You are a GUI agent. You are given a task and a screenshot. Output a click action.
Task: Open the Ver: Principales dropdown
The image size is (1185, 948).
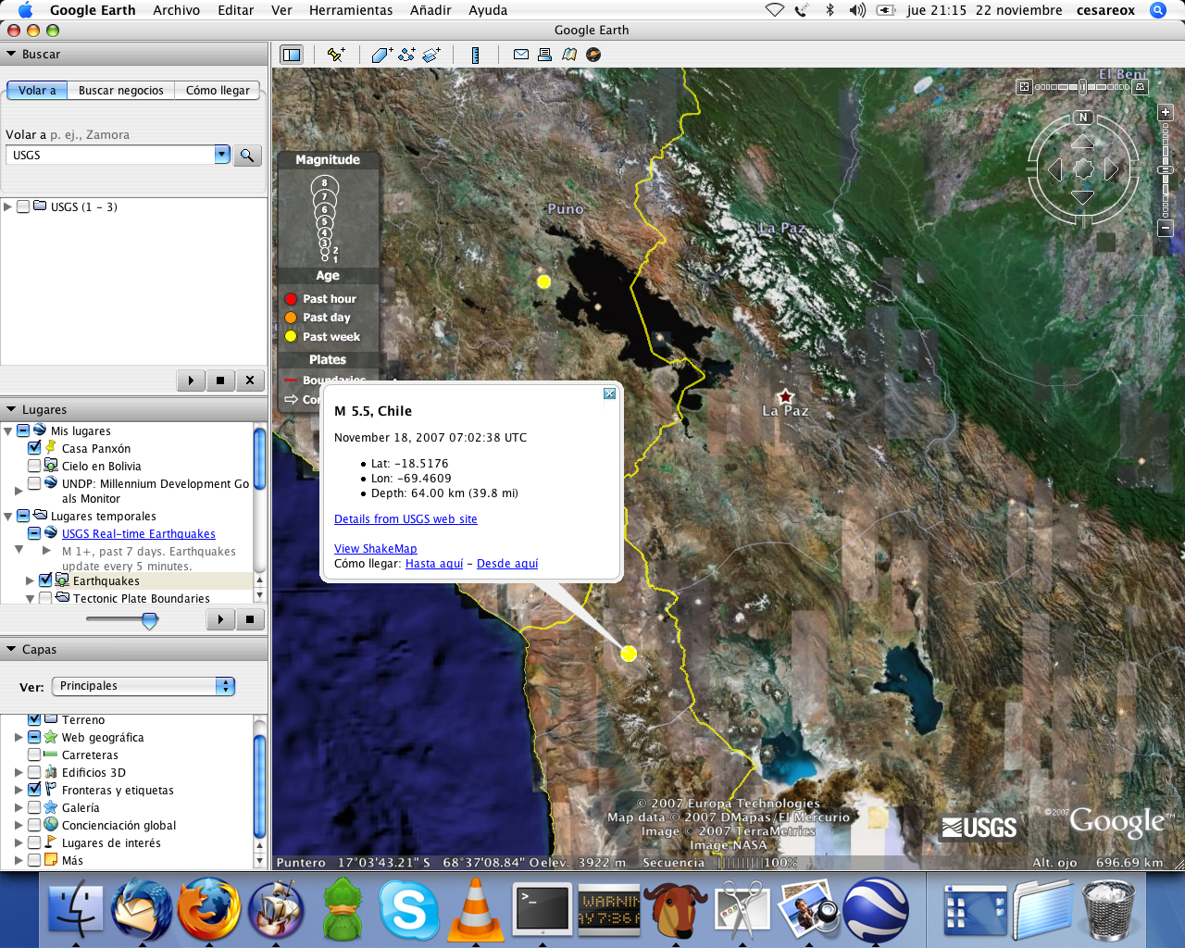coord(143,686)
